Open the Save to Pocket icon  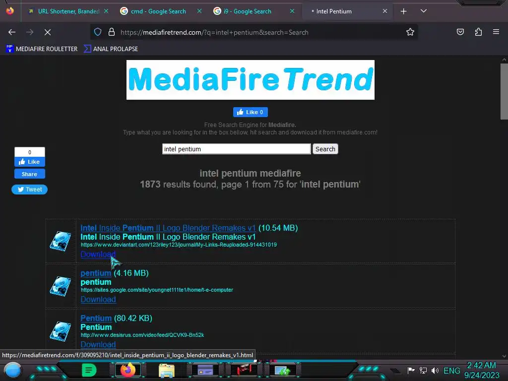pyautogui.click(x=460, y=32)
